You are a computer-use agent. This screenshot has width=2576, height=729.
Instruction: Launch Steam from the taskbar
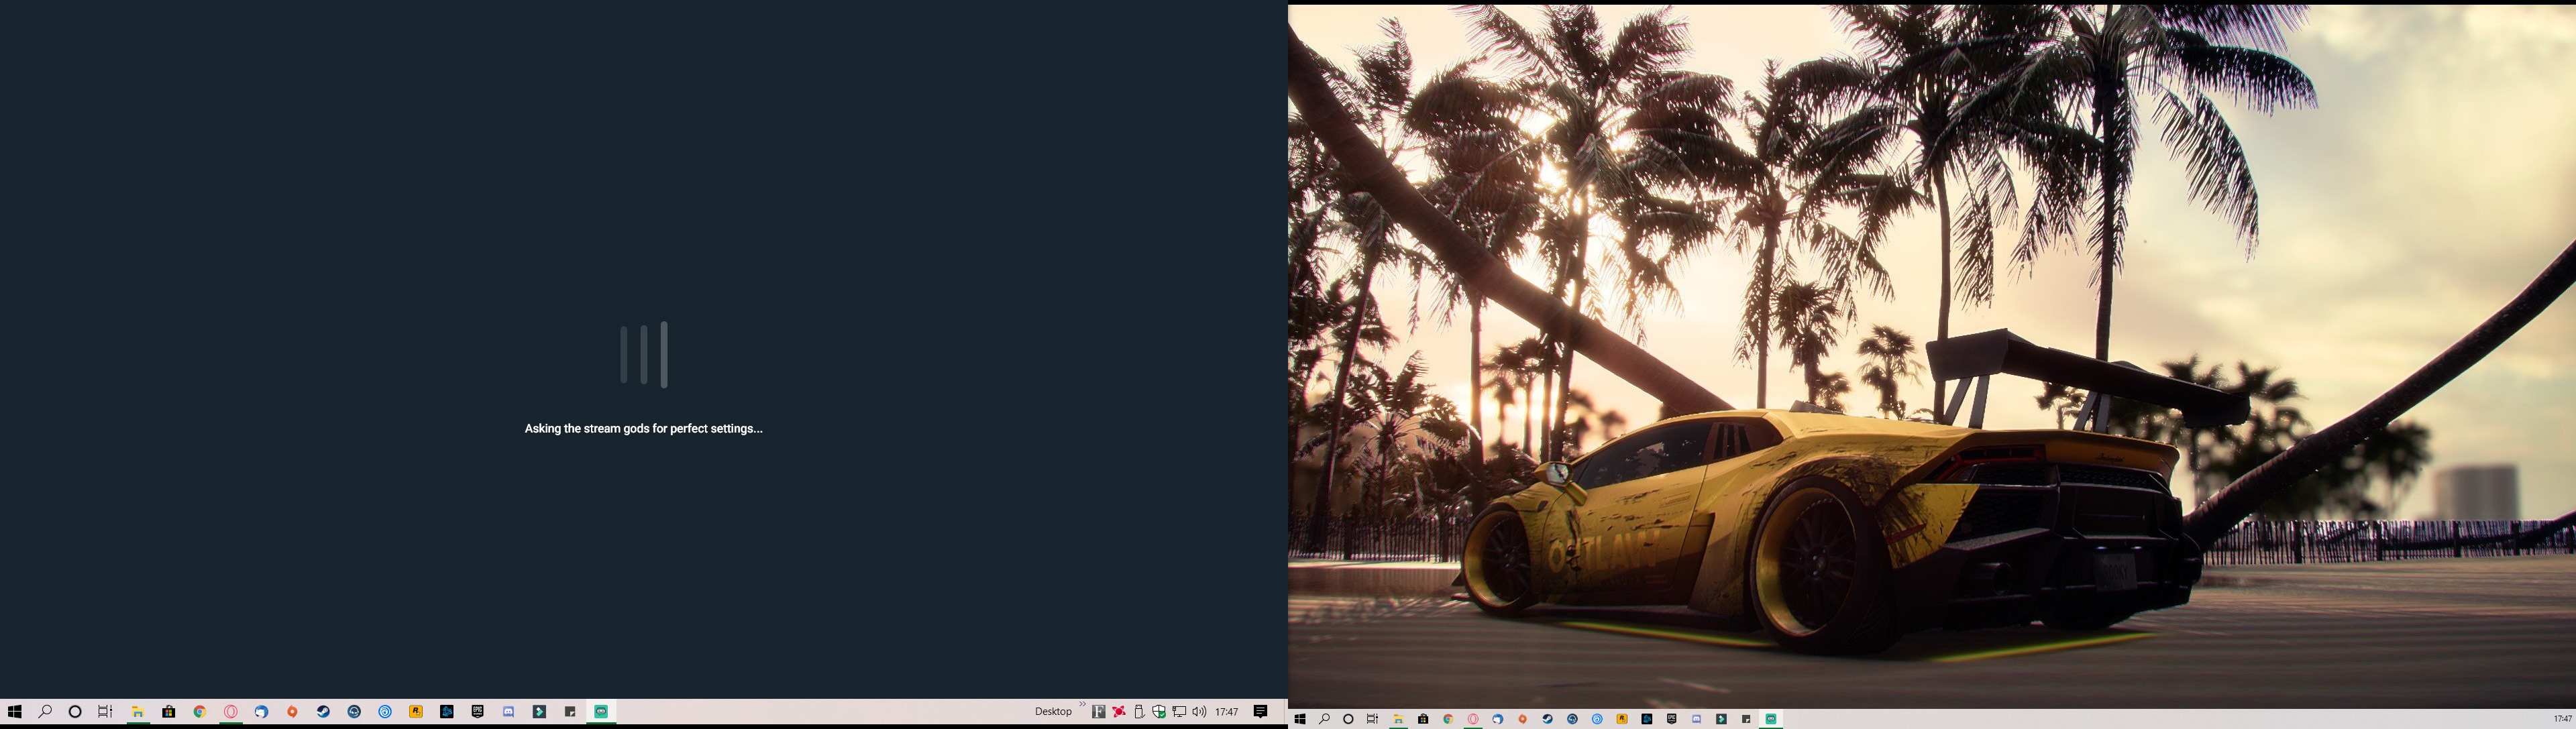tap(323, 712)
